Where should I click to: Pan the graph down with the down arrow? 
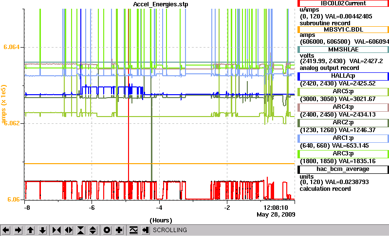click(x=42, y=230)
